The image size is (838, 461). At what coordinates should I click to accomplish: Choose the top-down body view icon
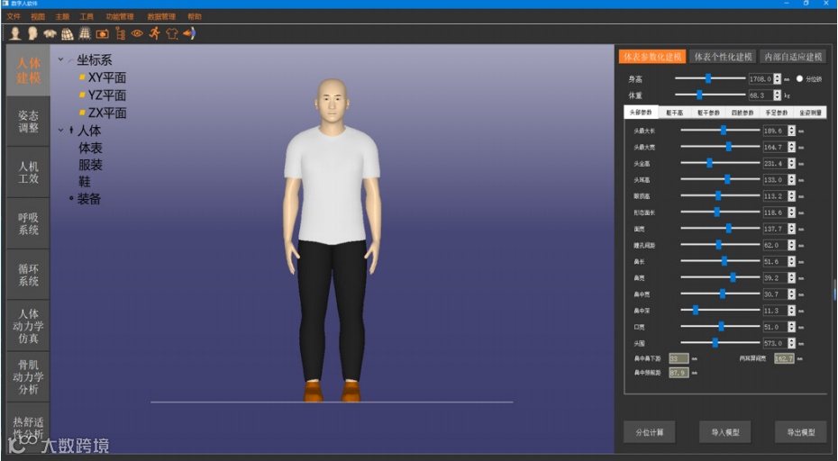pyautogui.click(x=50, y=33)
